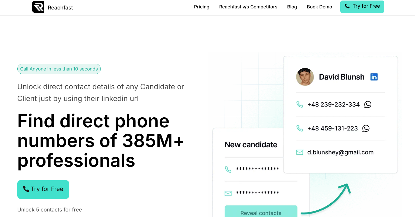The height and width of the screenshot is (217, 415).
Task: Open the Pricing page
Action: coord(201,7)
